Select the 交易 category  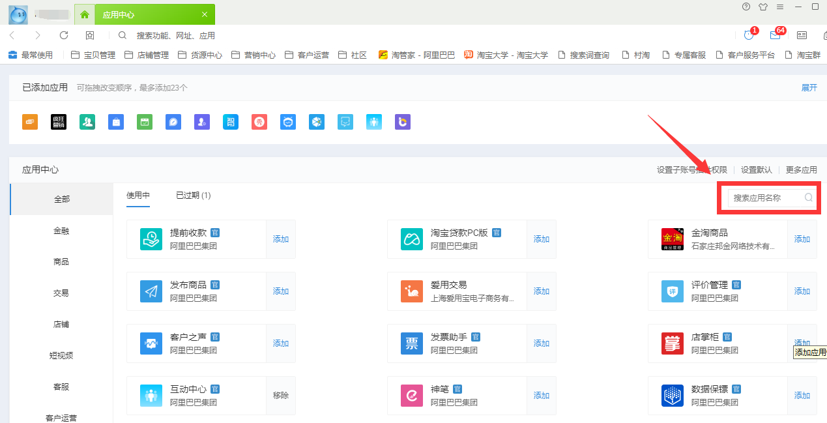[62, 293]
